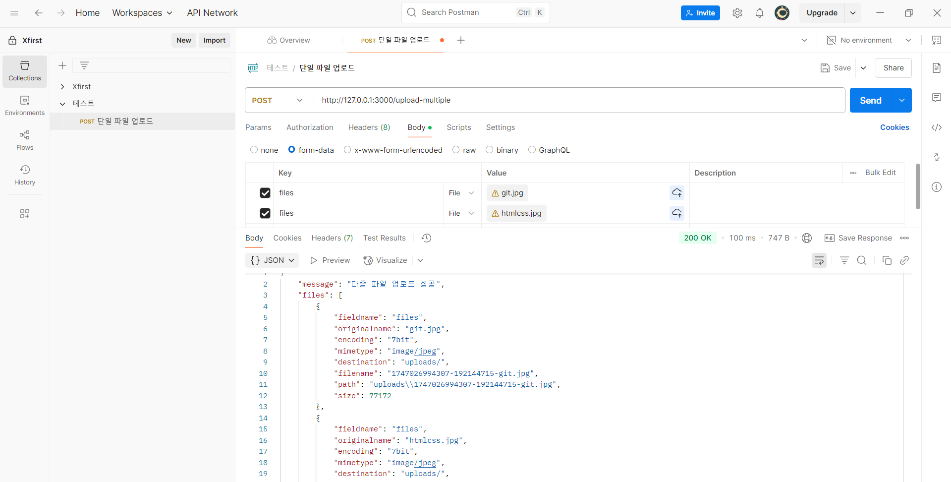Open History in the sidebar
The image size is (951, 482).
pos(25,176)
